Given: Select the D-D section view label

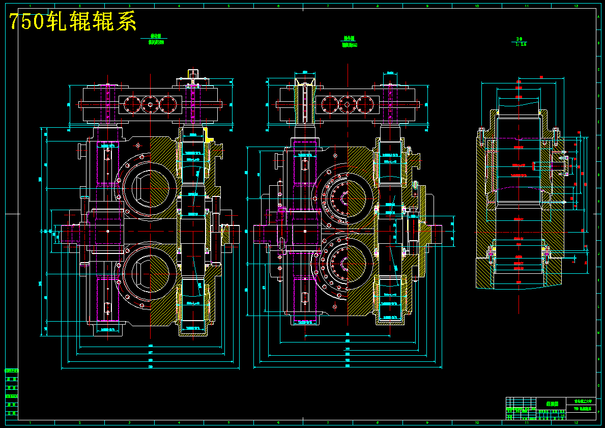Looking at the screenshot, I should point(520,39).
